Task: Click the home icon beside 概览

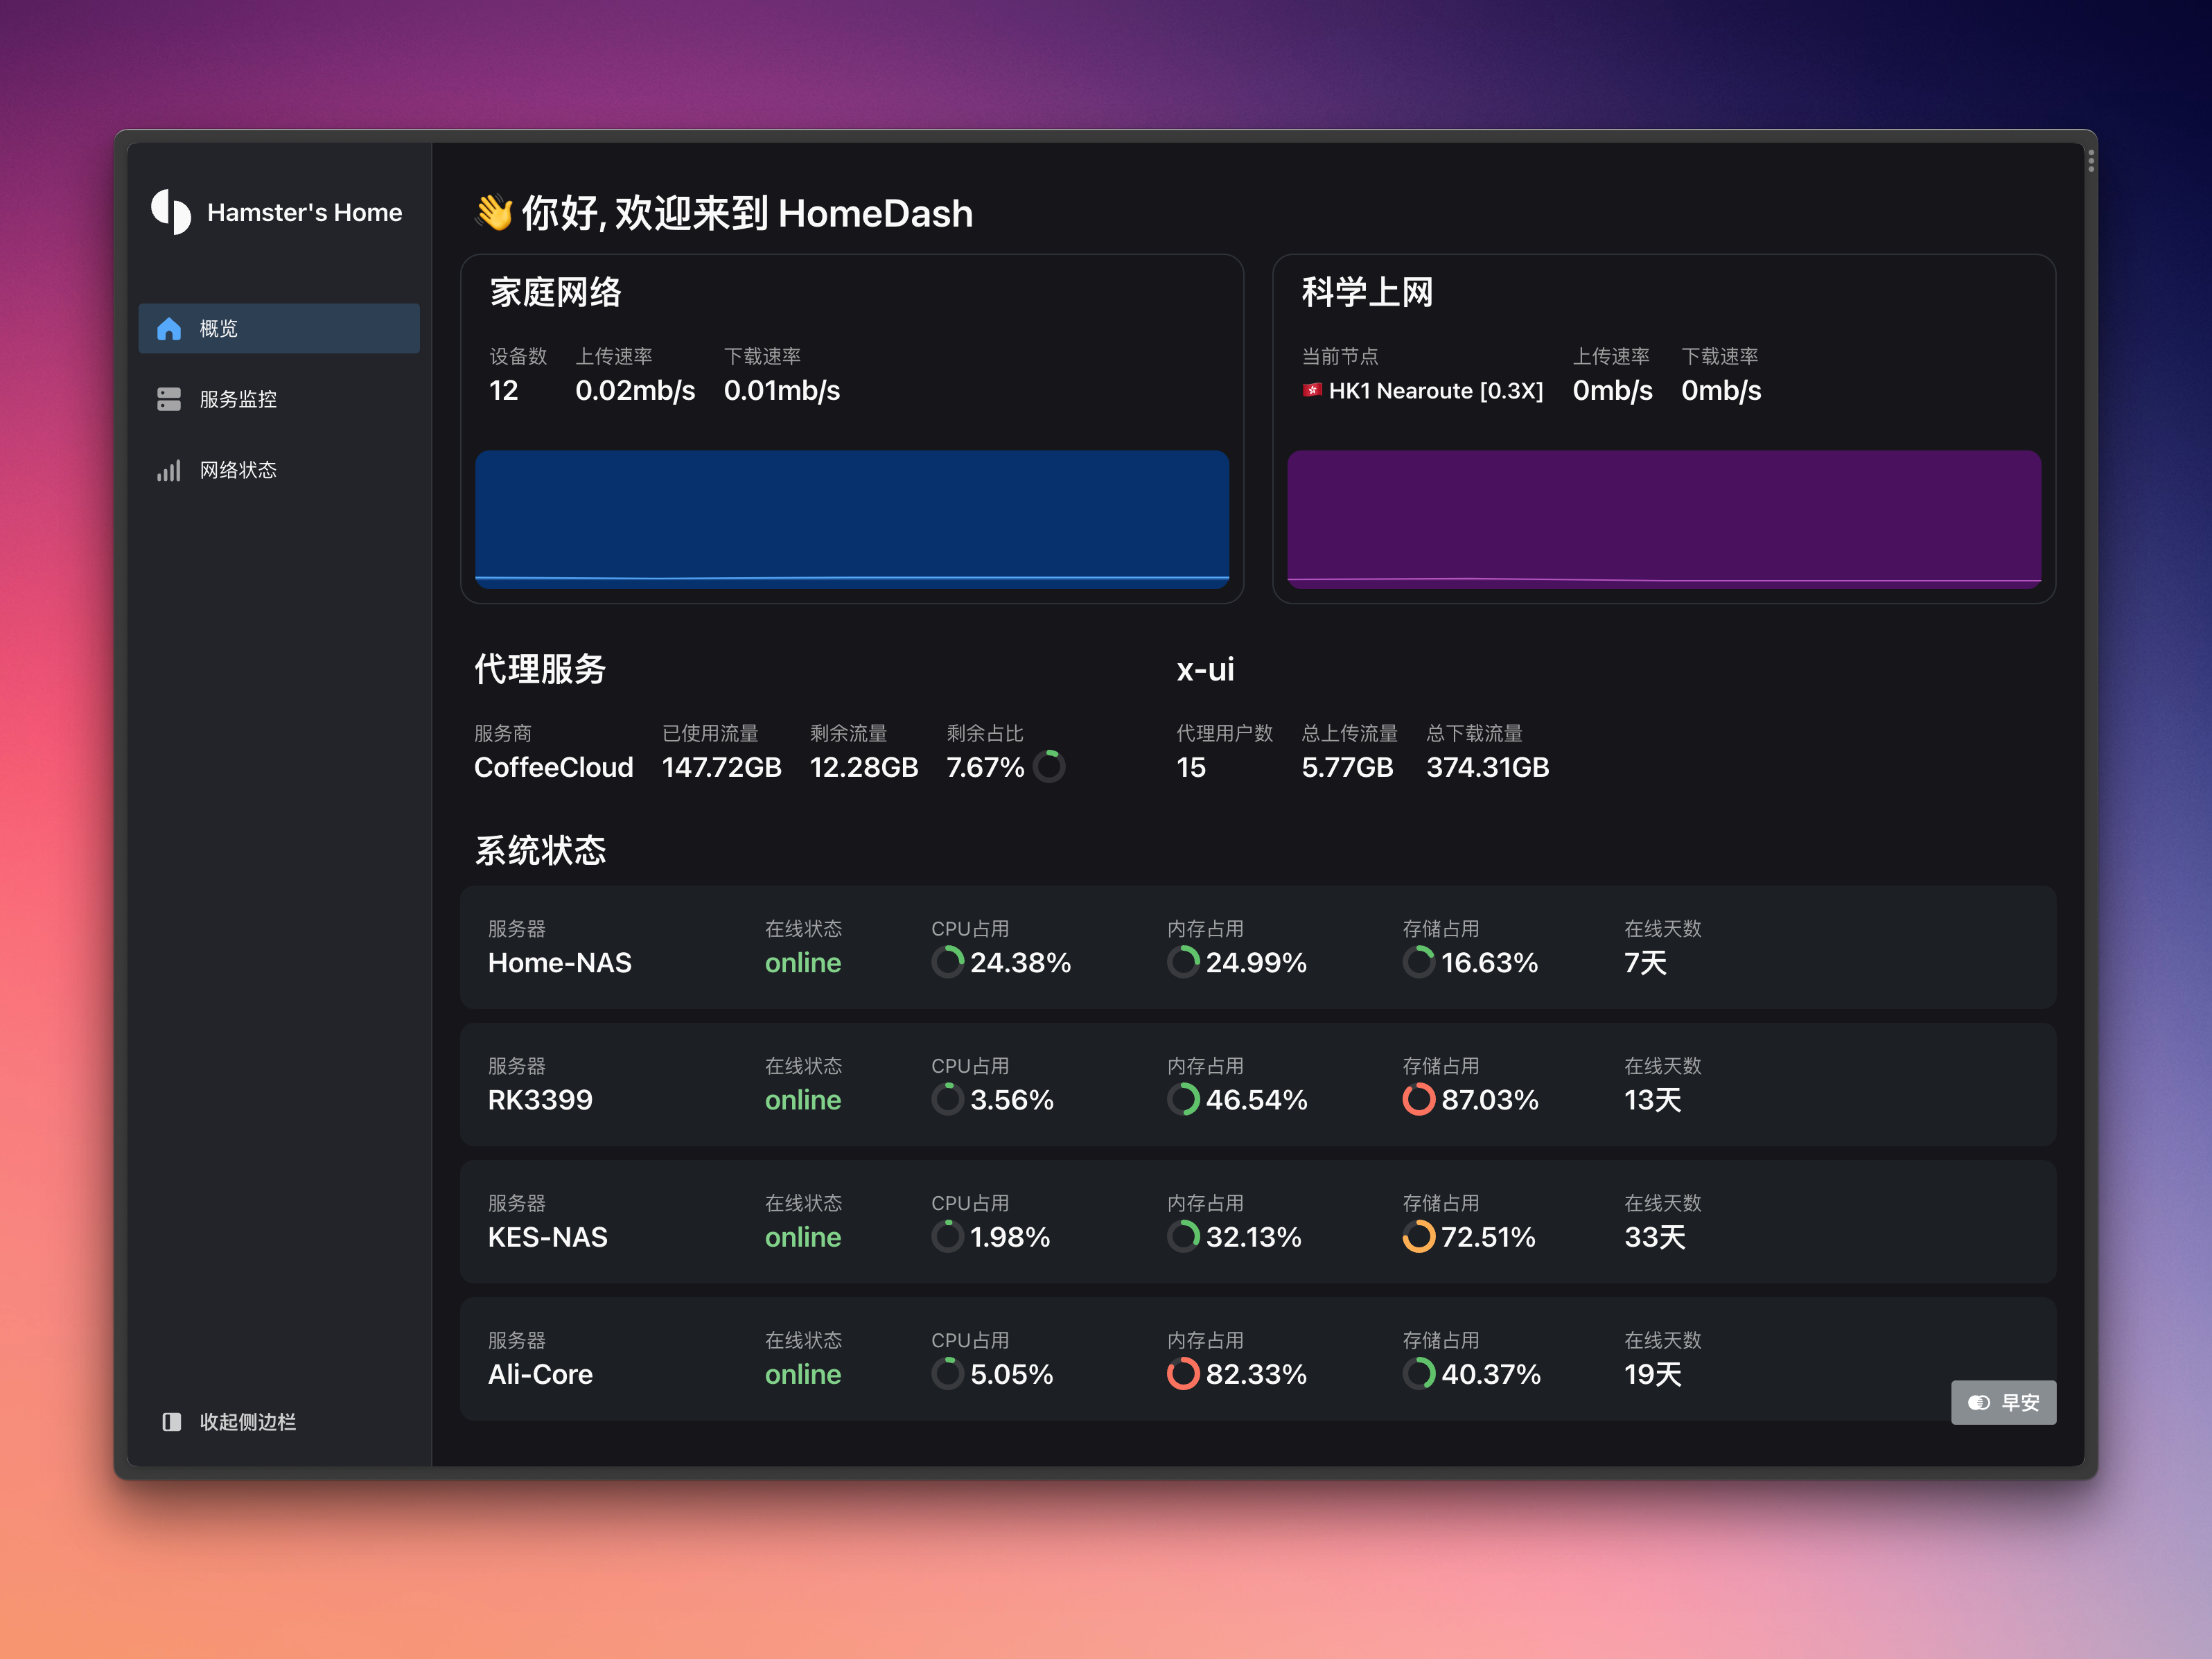Action: [x=169, y=329]
